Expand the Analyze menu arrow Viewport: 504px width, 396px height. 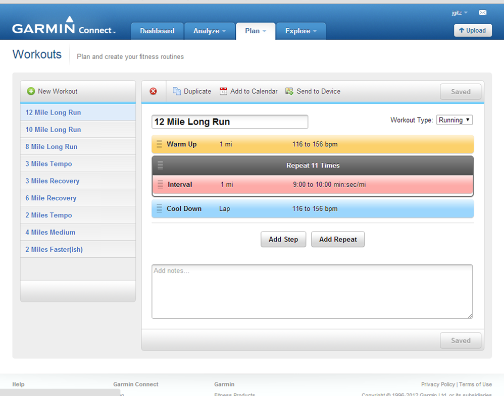224,31
